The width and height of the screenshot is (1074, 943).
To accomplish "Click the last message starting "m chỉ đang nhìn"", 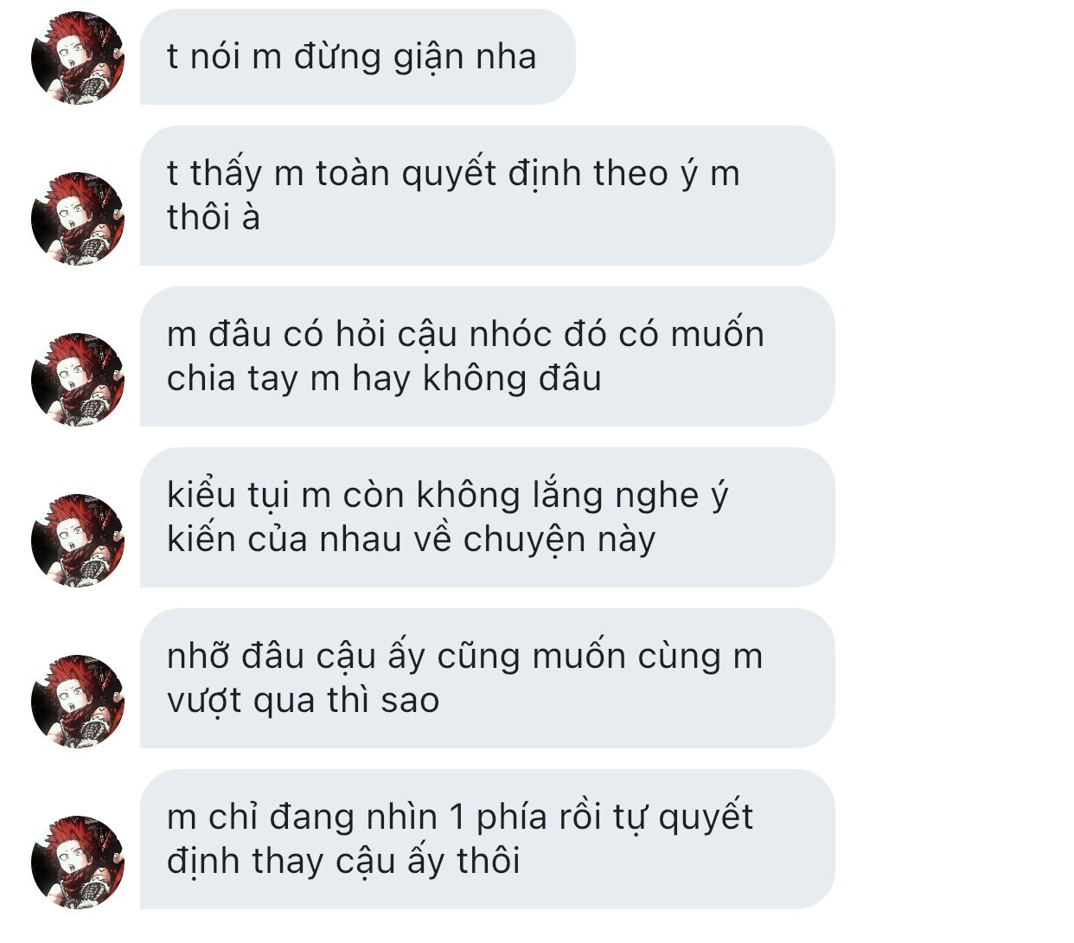I will (x=487, y=839).
